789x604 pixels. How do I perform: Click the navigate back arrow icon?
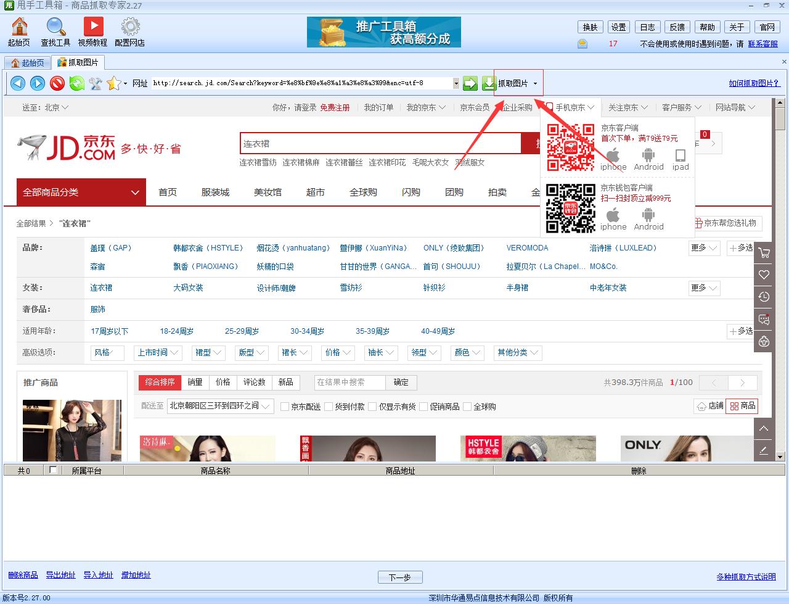(17, 83)
